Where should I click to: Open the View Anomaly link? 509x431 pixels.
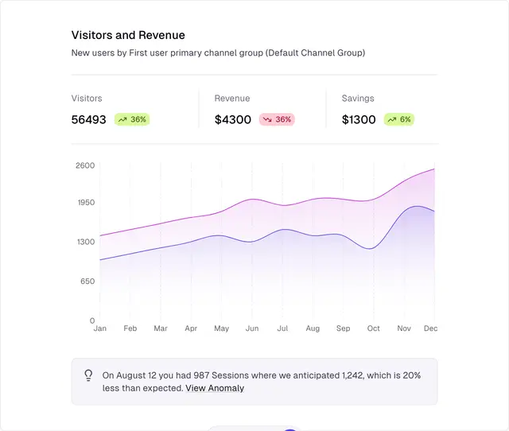pyautogui.click(x=215, y=388)
